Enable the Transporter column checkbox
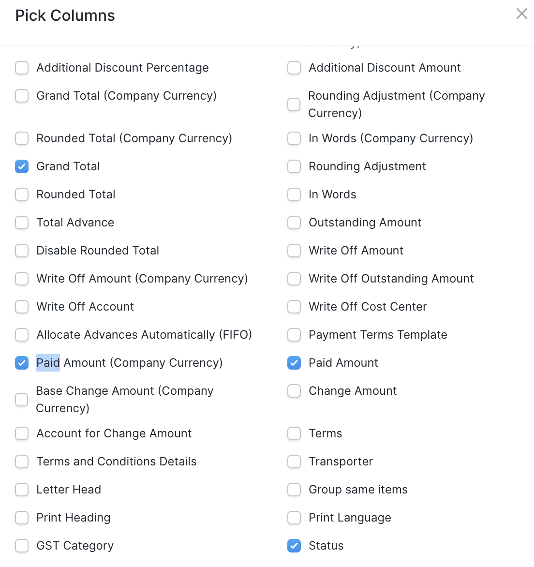534x567 pixels. pos(294,462)
